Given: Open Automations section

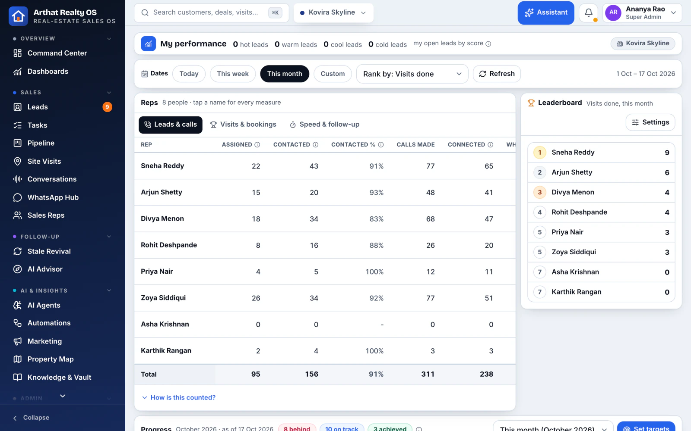Looking at the screenshot, I should [x=63, y=323].
